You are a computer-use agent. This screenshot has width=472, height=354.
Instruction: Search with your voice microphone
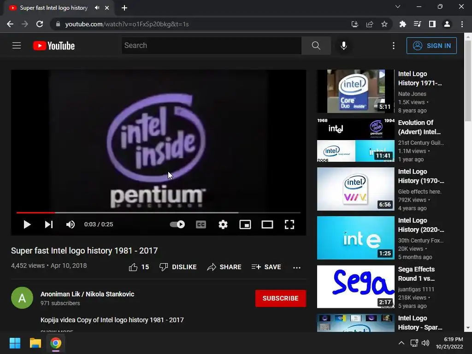(x=344, y=46)
